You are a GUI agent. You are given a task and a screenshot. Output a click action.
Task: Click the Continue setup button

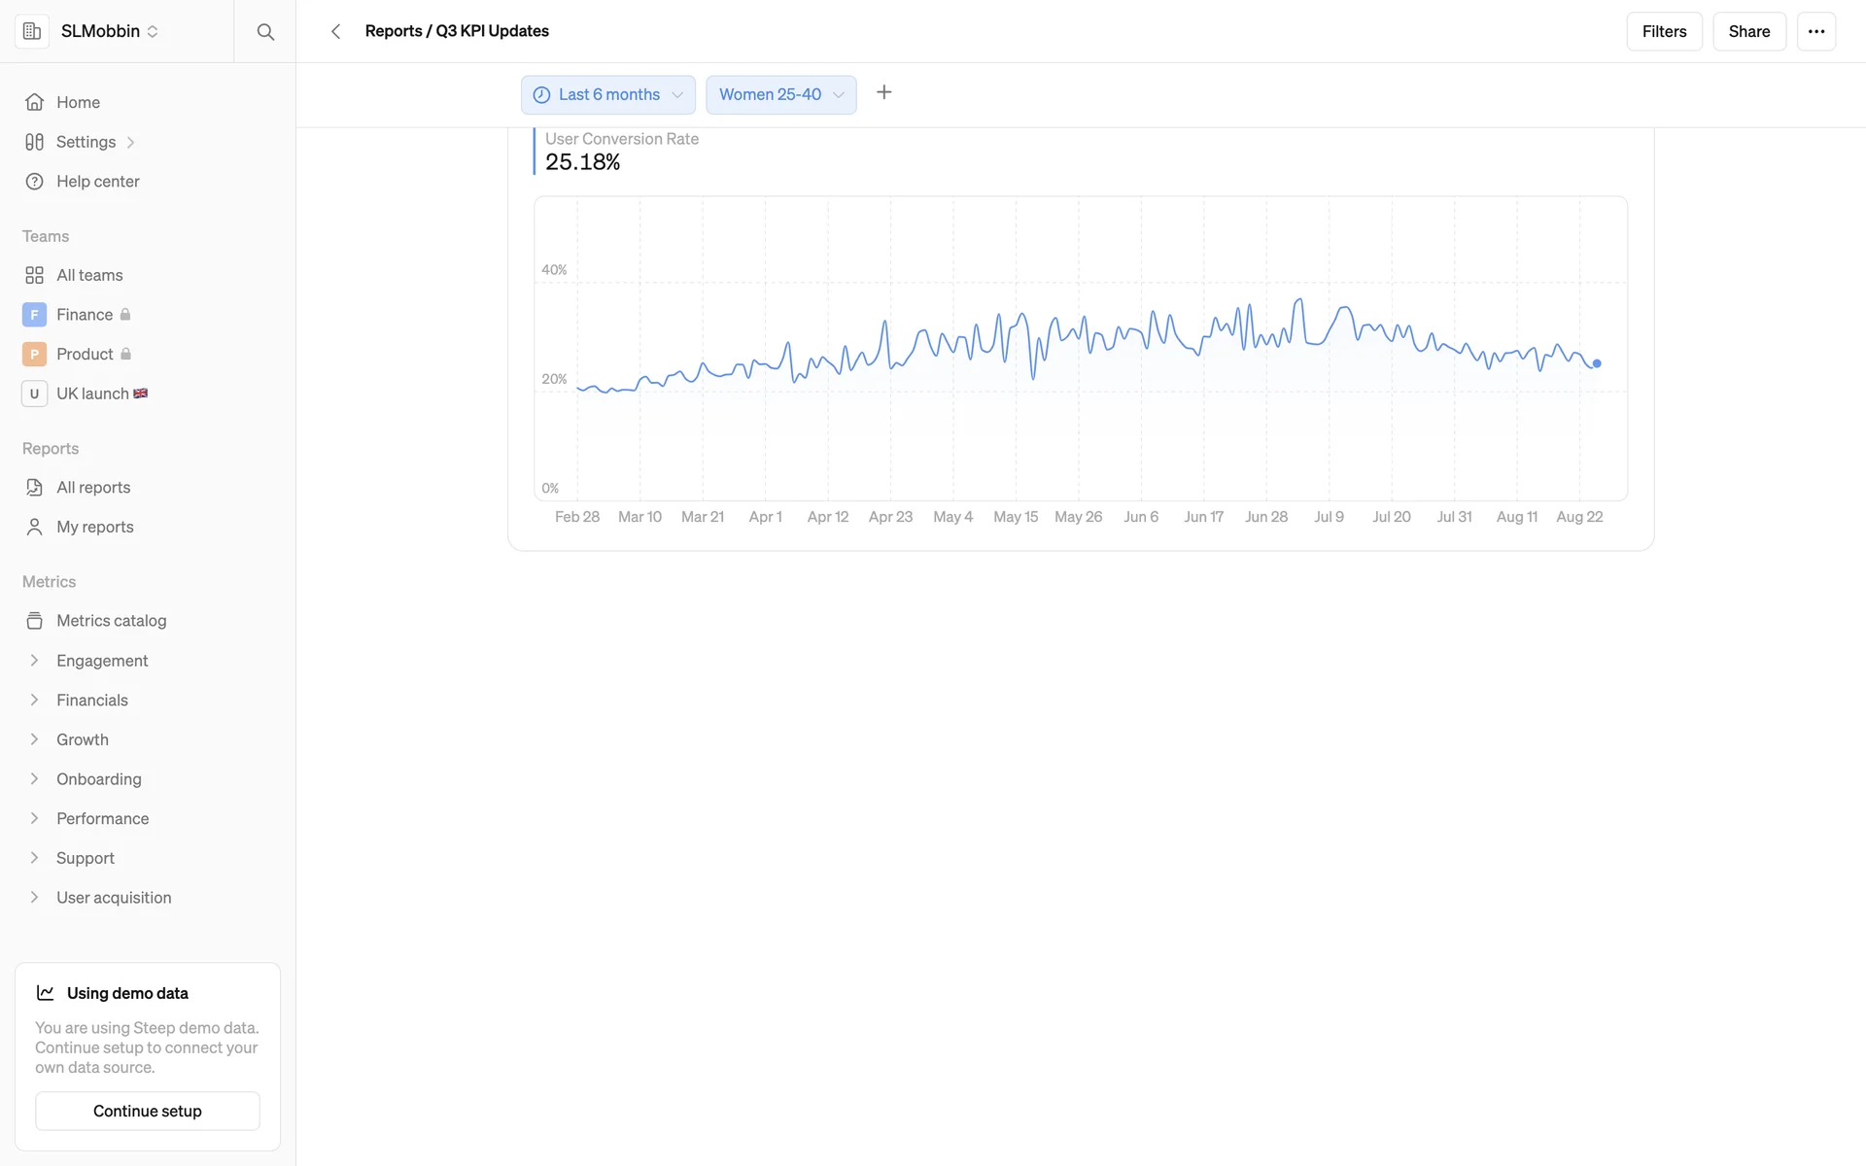click(x=148, y=1111)
